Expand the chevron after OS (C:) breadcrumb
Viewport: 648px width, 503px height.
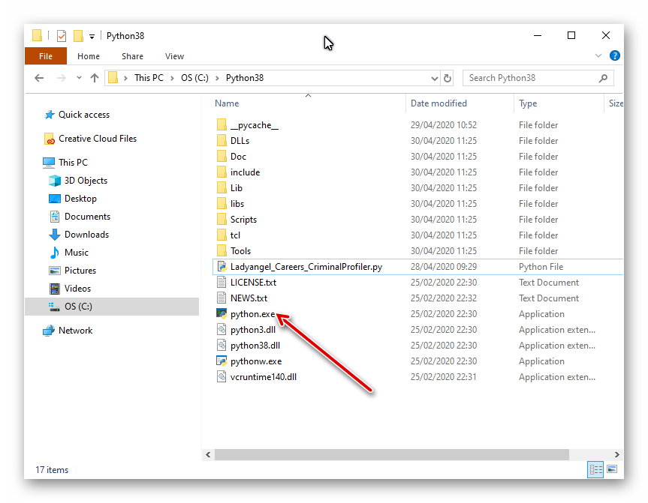tap(217, 79)
